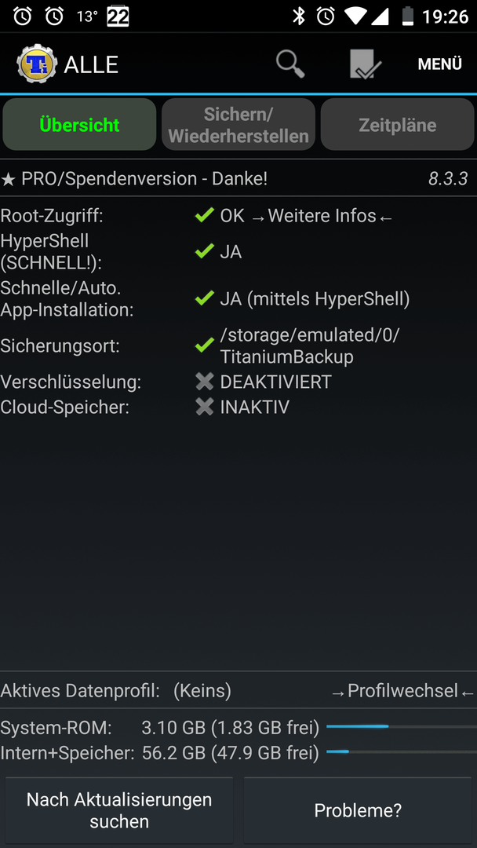Select the Übersicht tab
Screen dimensions: 477x848
click(79, 124)
